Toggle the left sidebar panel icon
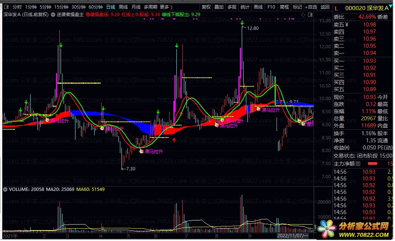Viewport: 395px width, 241px height. point(7,7)
